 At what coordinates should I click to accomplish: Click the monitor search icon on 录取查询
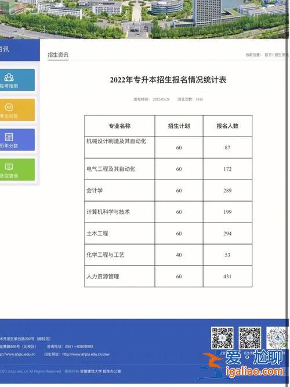coord(9,167)
